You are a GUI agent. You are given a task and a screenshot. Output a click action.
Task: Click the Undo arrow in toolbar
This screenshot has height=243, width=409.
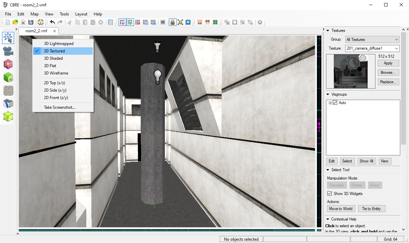[x=52, y=22]
